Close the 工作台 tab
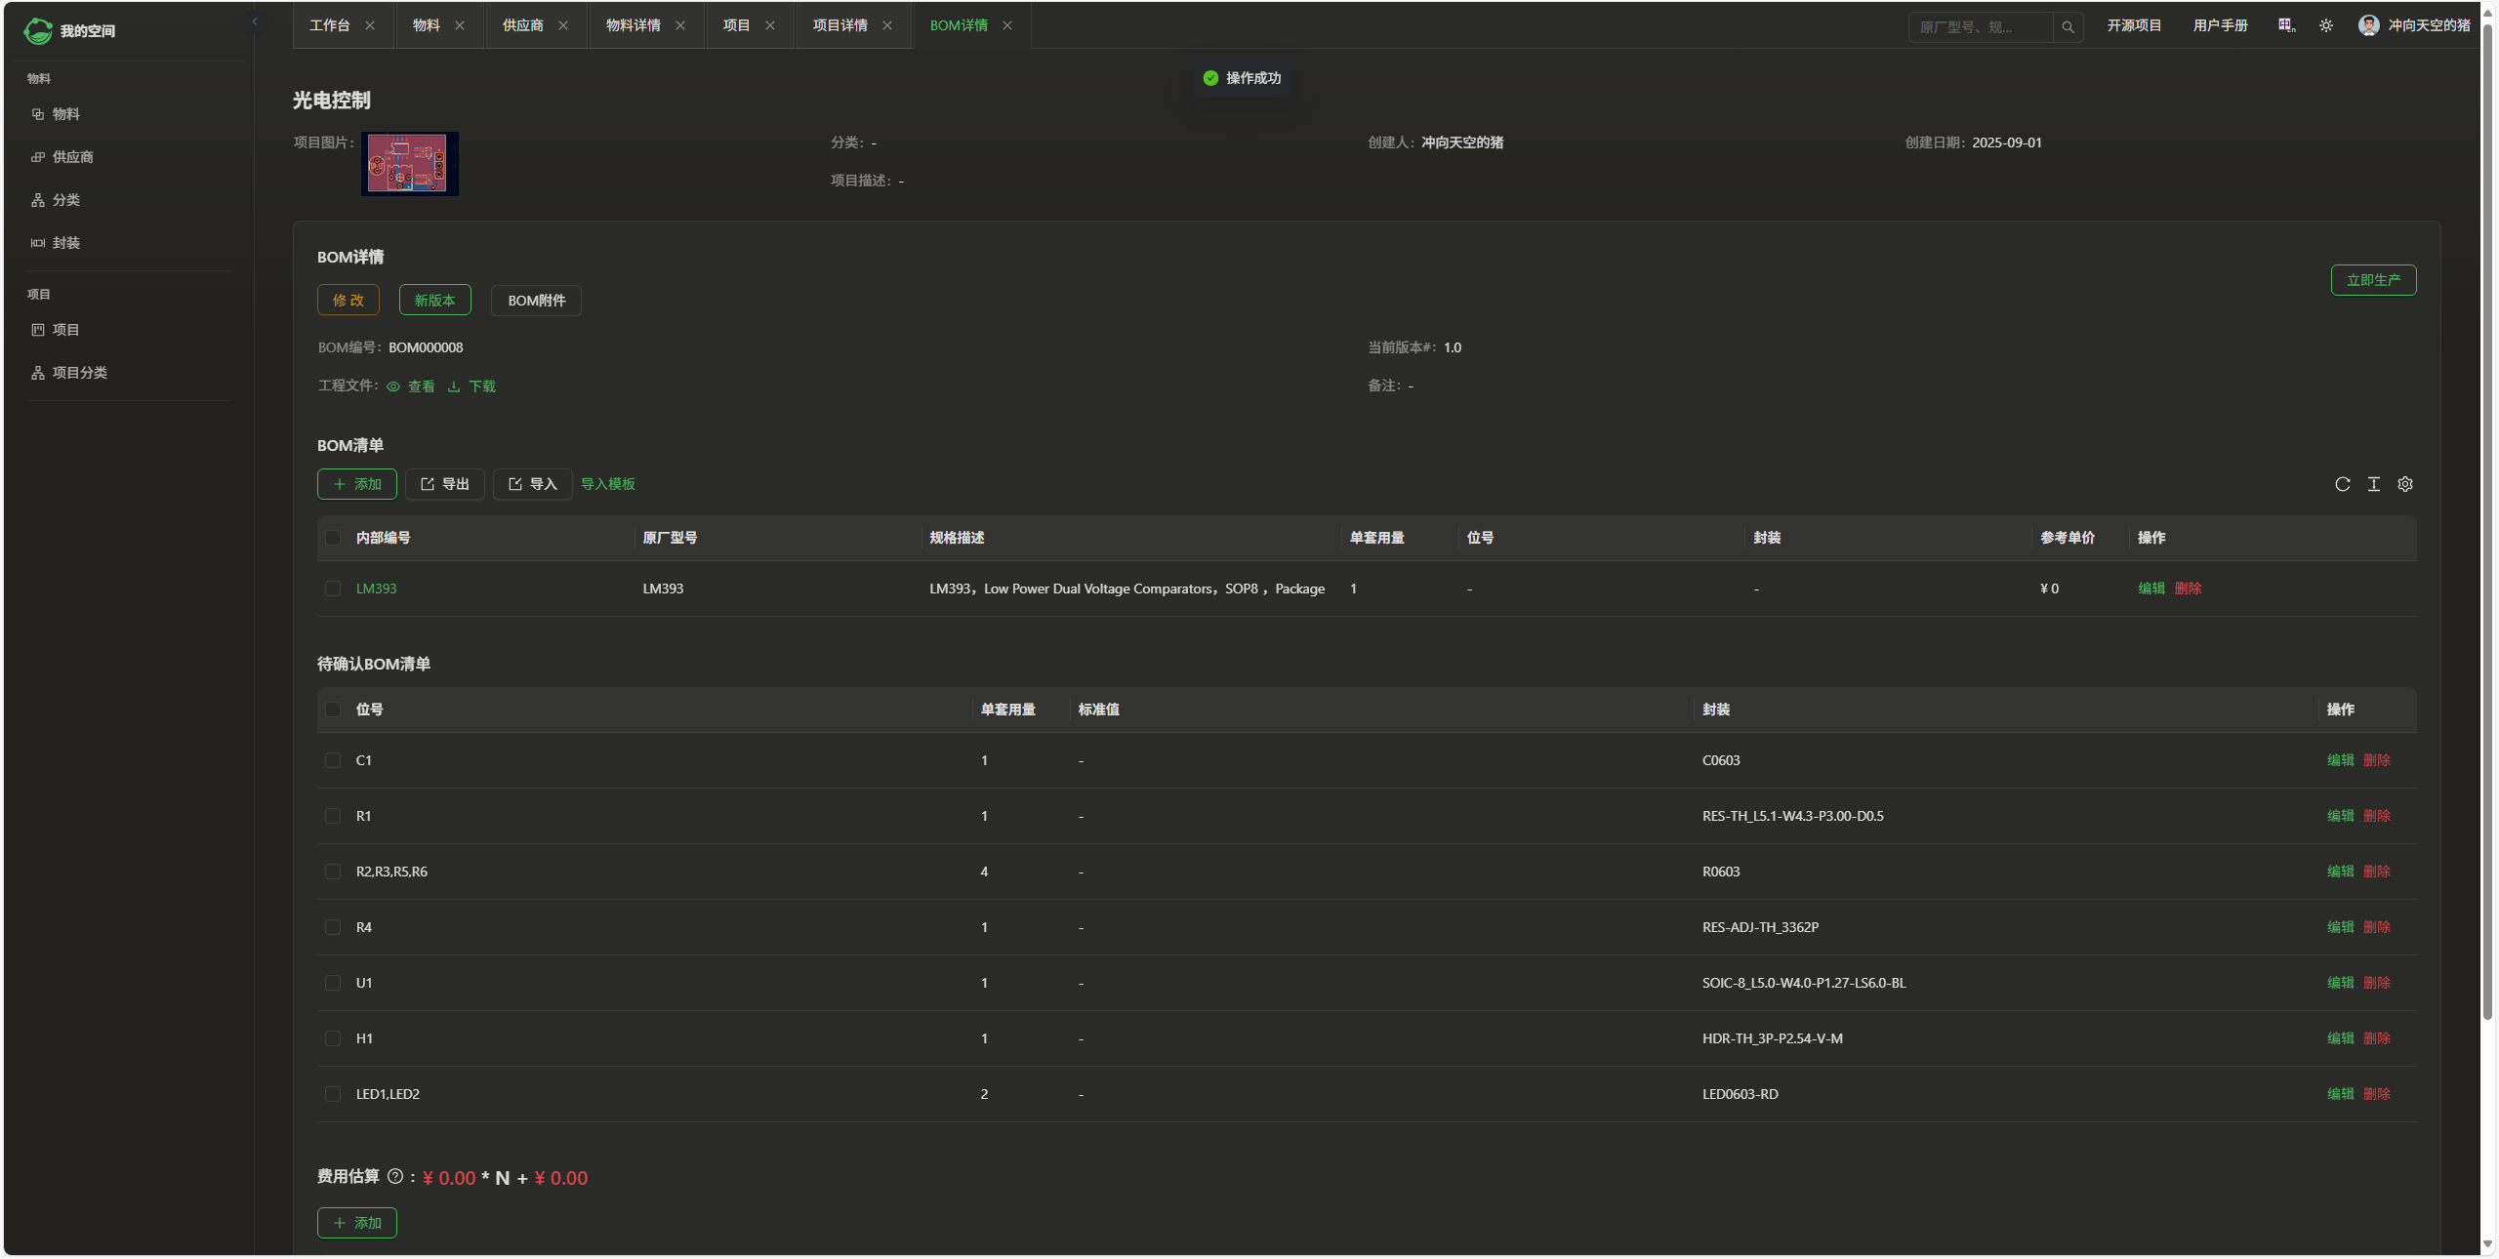 370,25
